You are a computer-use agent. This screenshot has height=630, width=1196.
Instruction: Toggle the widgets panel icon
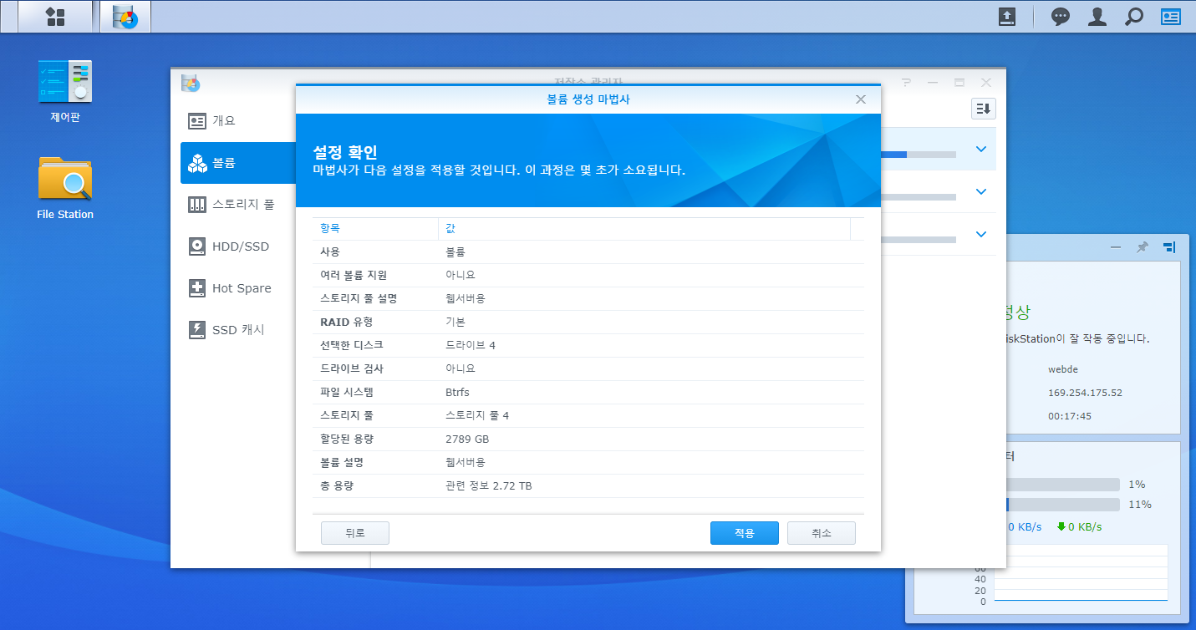click(x=1171, y=16)
